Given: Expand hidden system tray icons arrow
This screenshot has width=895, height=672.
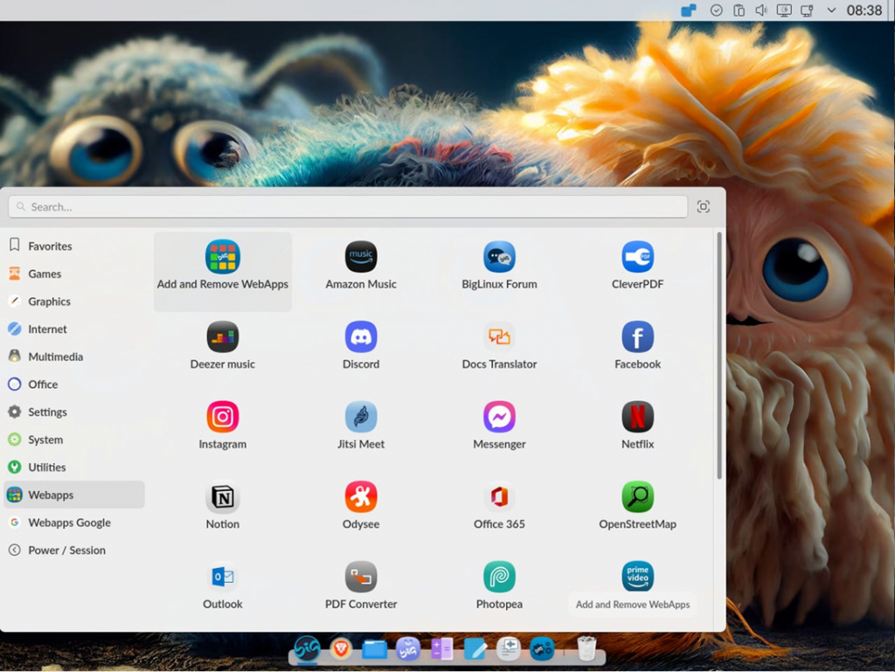Looking at the screenshot, I should (x=831, y=10).
